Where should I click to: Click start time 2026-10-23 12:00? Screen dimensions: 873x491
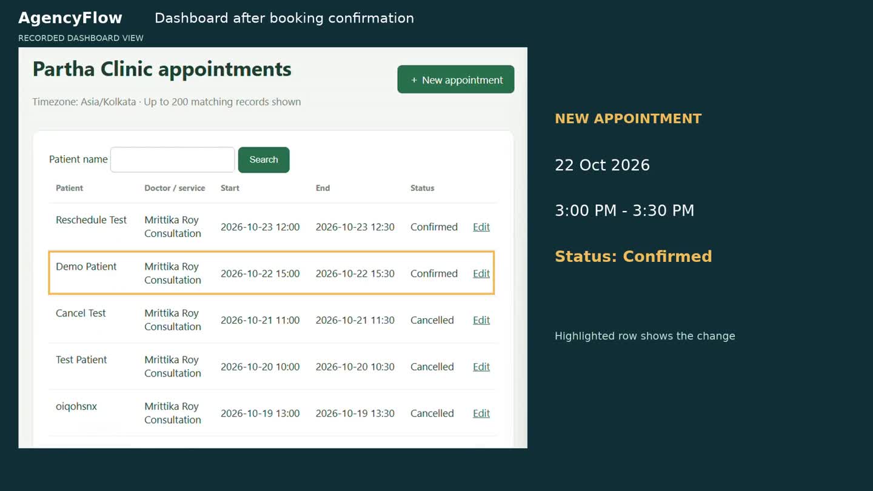pos(260,227)
